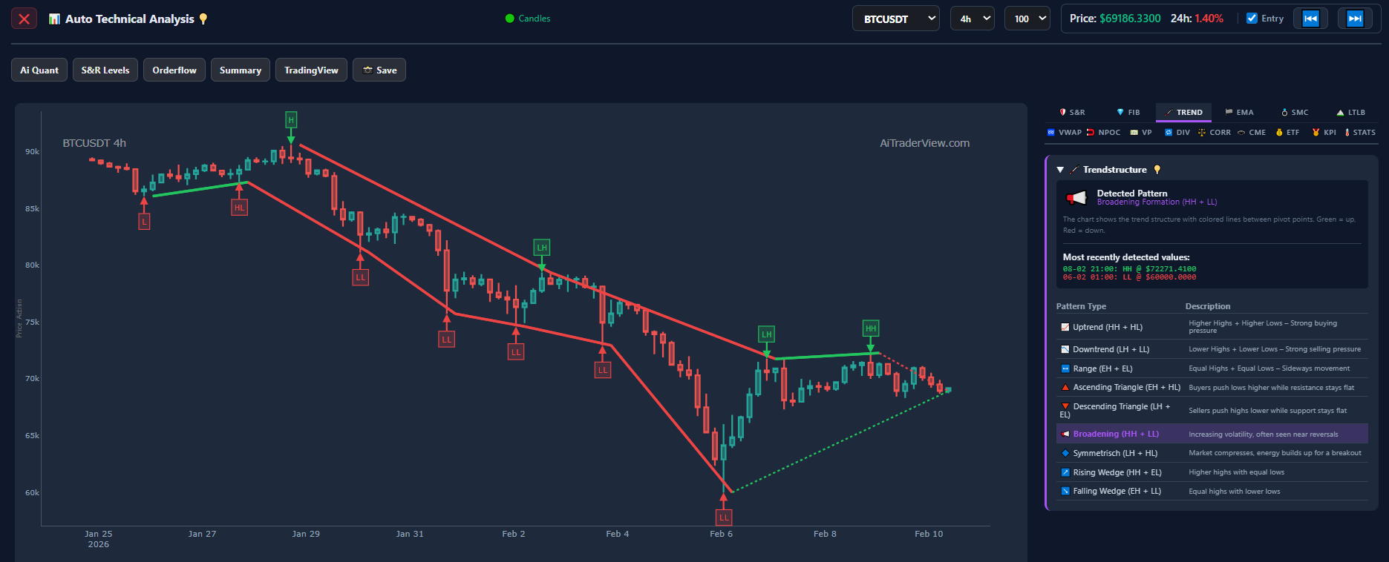Open the 4h timeframe dropdown
The height and width of the screenshot is (562, 1389).
[972, 19]
